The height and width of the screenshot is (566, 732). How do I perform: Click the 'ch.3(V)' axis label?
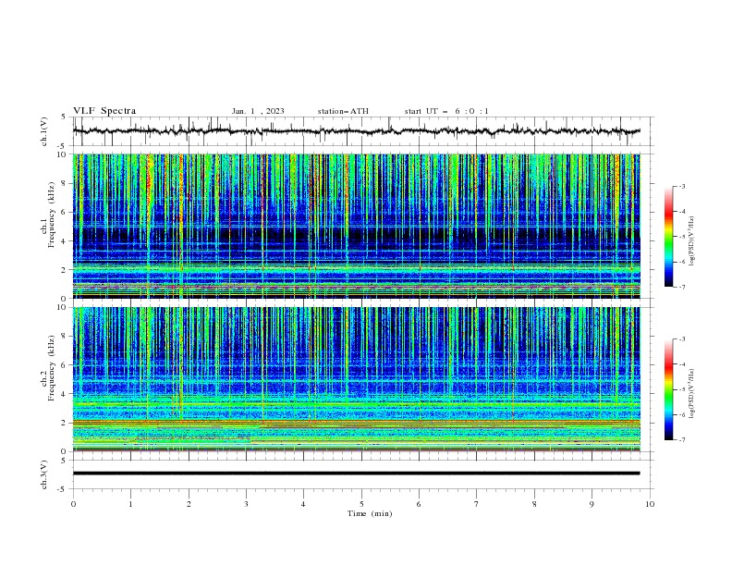click(44, 474)
